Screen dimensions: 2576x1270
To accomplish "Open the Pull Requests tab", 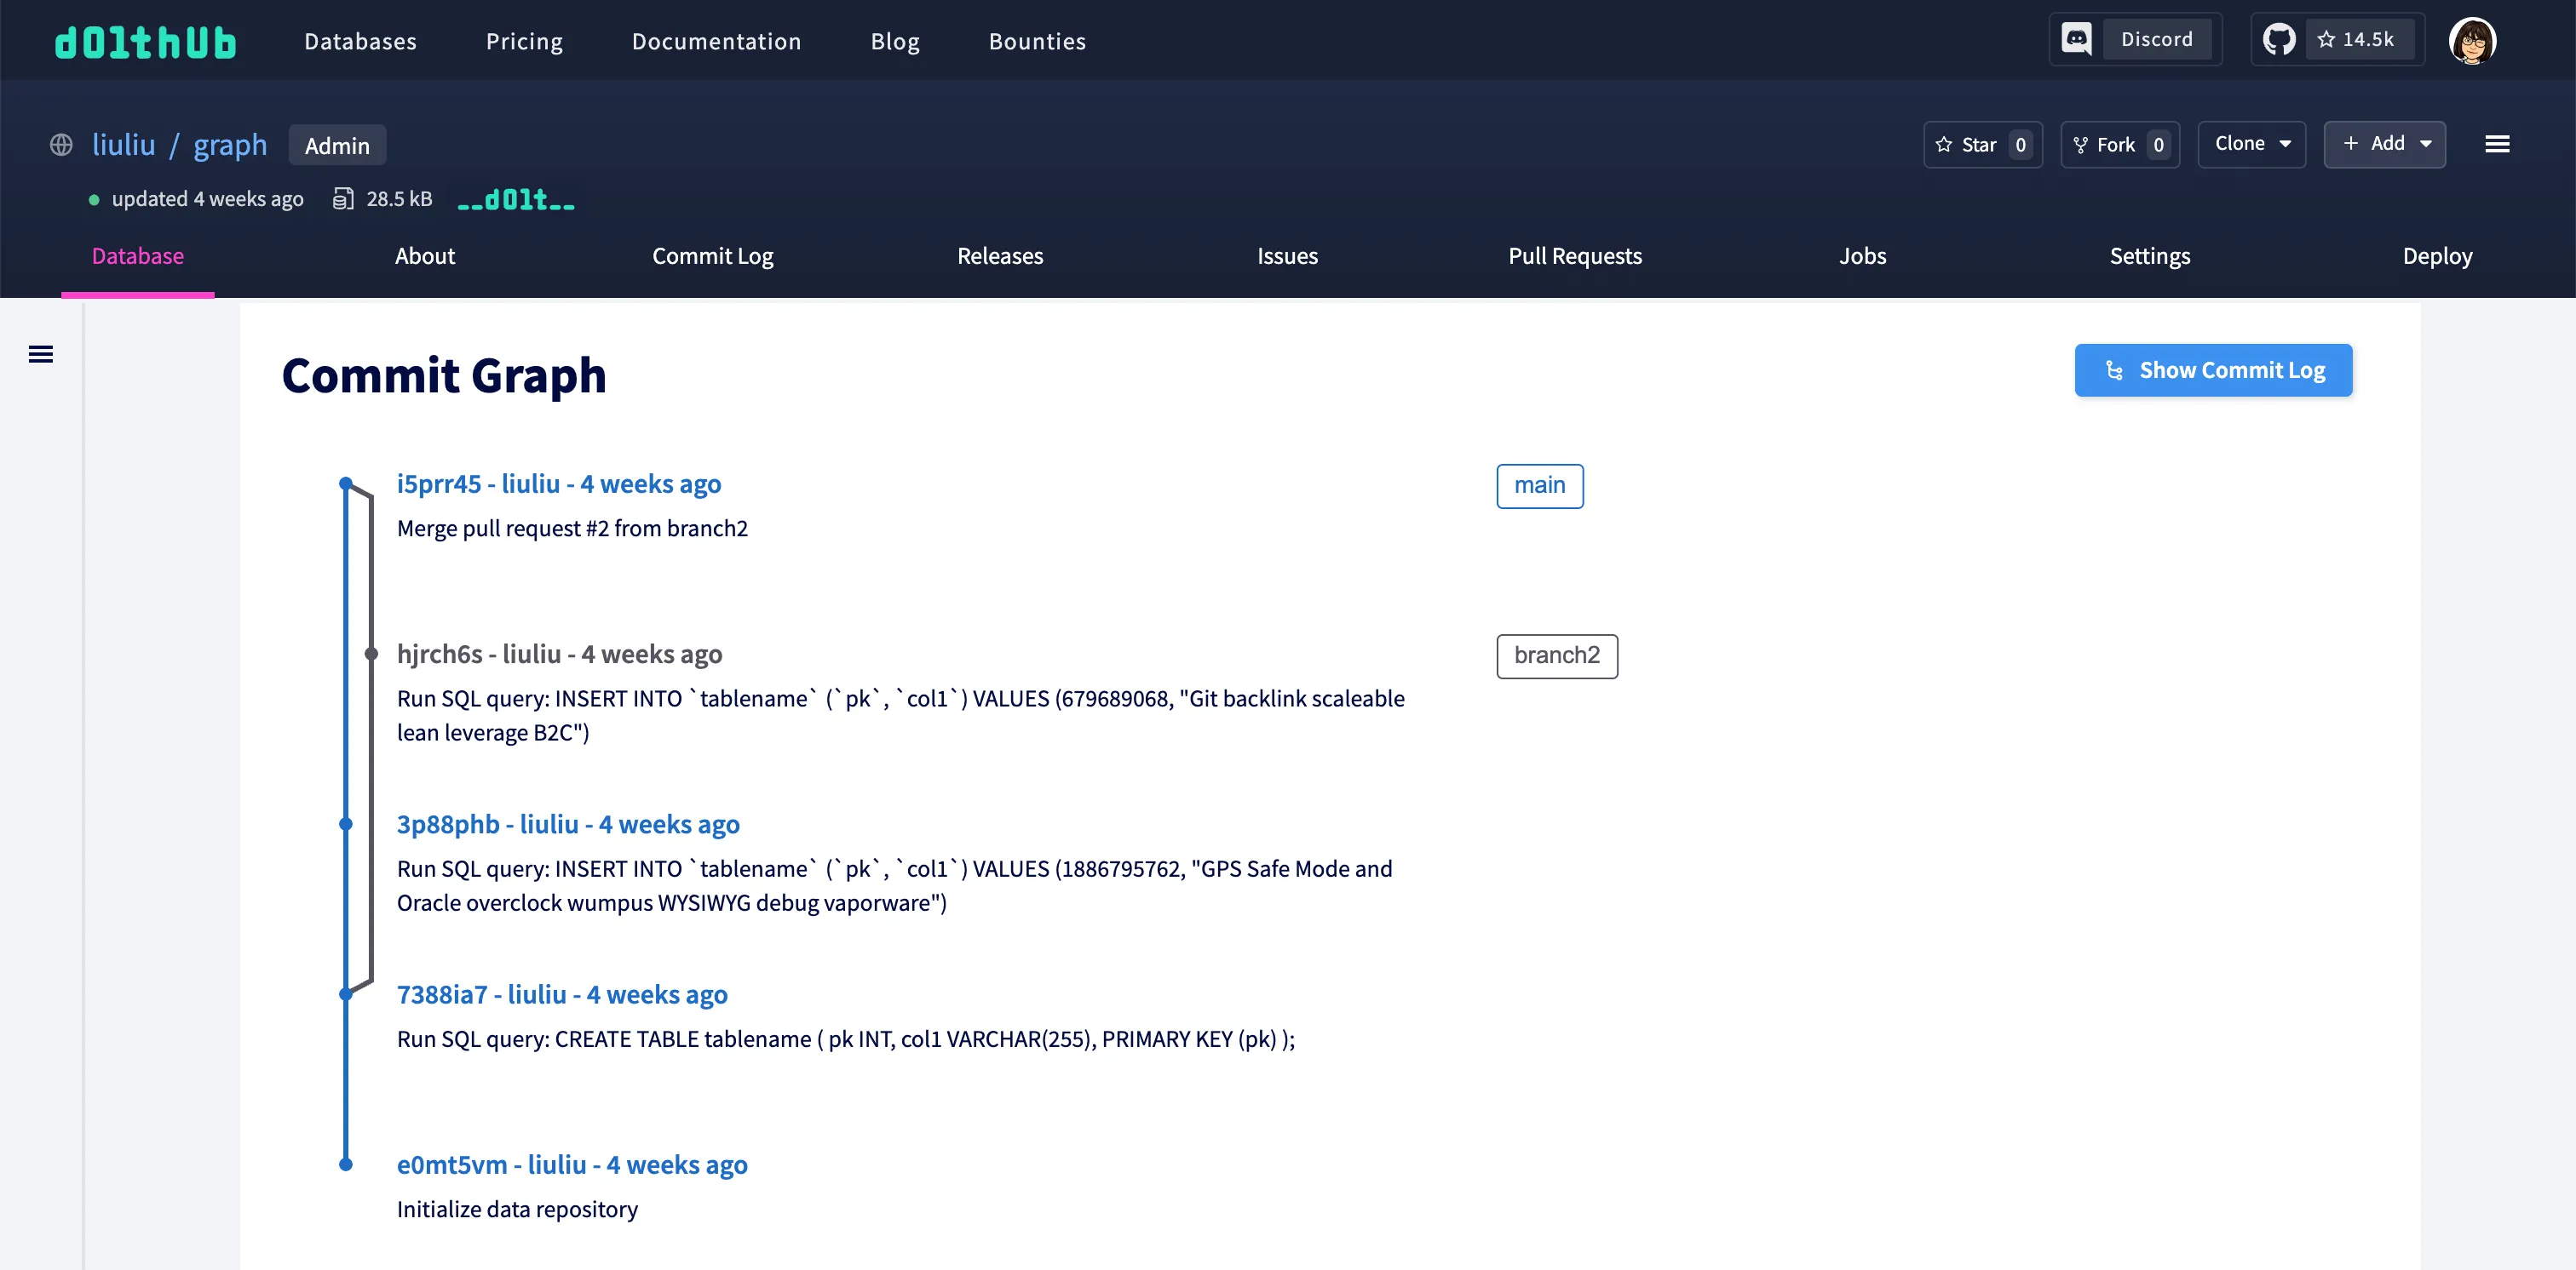I will click(1574, 256).
